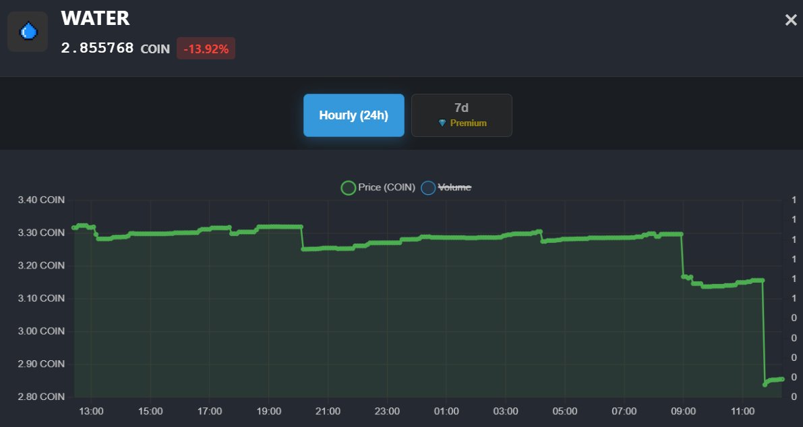This screenshot has height=427, width=803.
Task: Click the 03:00 time axis label
Action: 506,411
